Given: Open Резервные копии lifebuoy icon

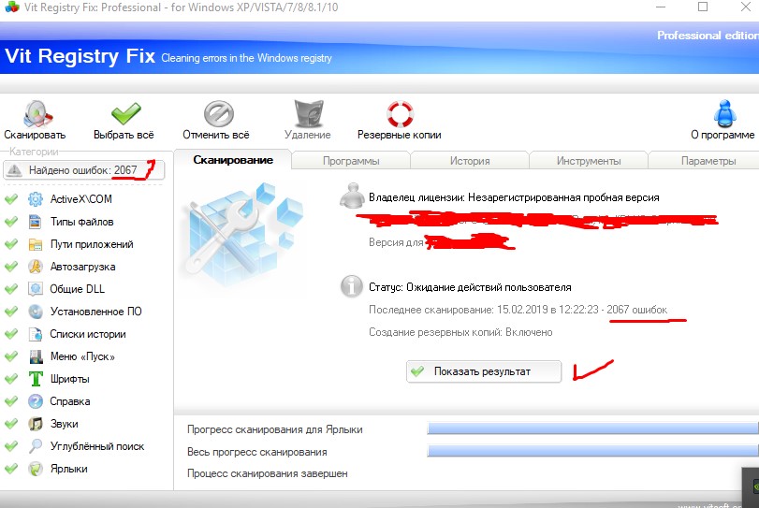Looking at the screenshot, I should pos(400,113).
